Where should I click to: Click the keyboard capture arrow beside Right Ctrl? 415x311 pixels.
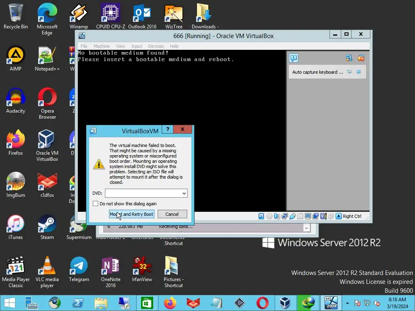pos(338,216)
